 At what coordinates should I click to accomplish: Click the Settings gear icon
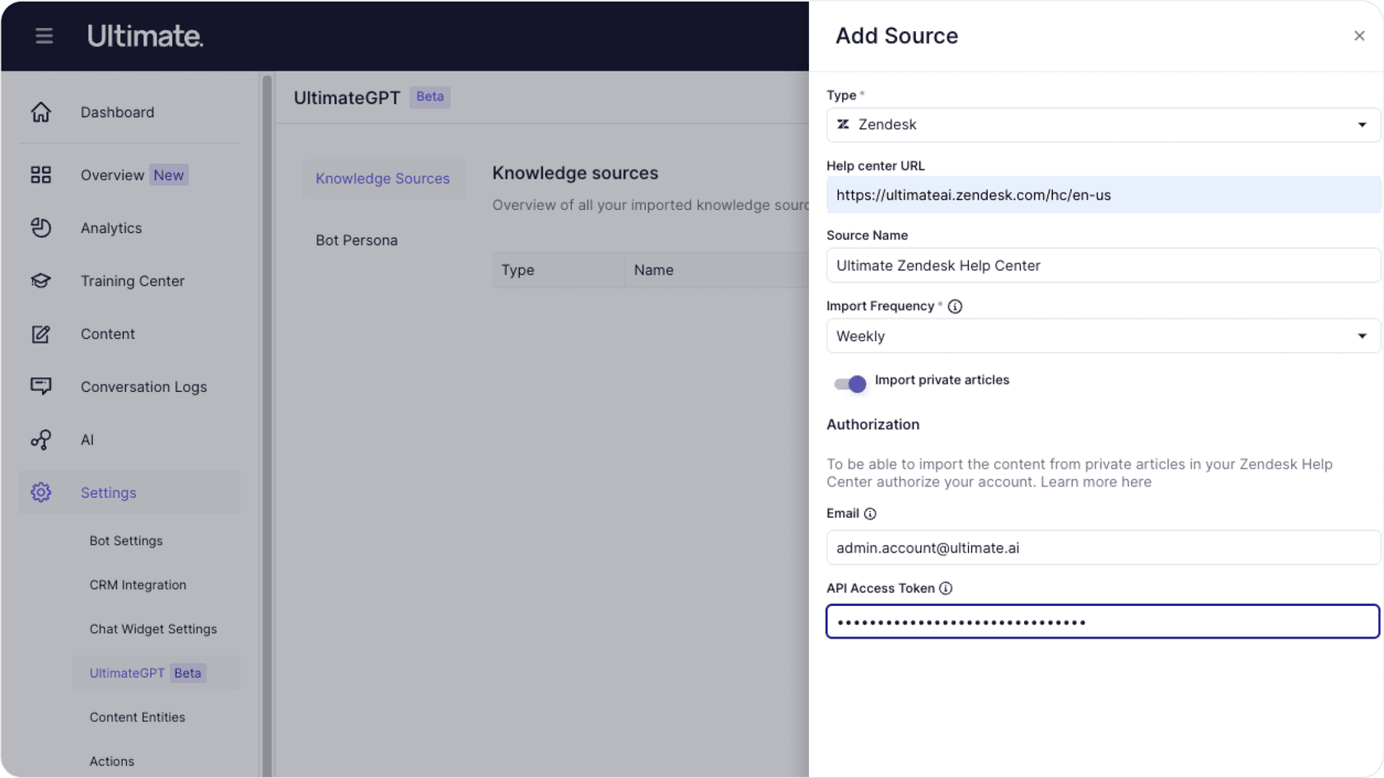click(41, 492)
